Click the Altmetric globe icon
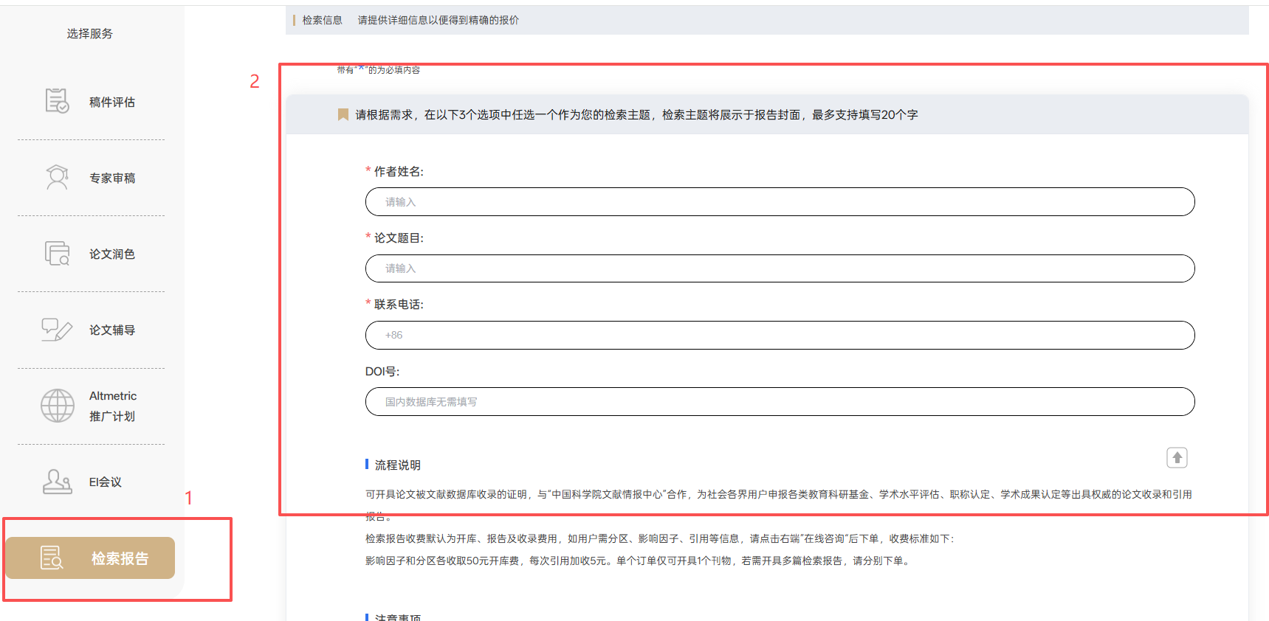1269x621 pixels. tap(58, 406)
